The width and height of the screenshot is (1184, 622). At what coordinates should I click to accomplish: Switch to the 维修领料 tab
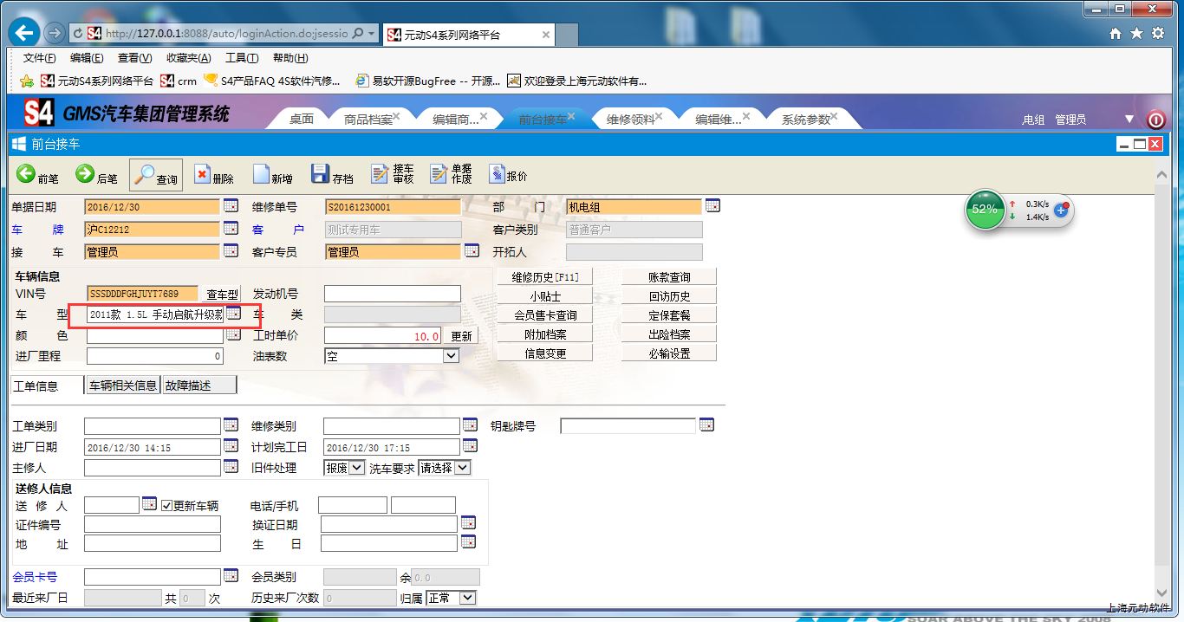[630, 120]
